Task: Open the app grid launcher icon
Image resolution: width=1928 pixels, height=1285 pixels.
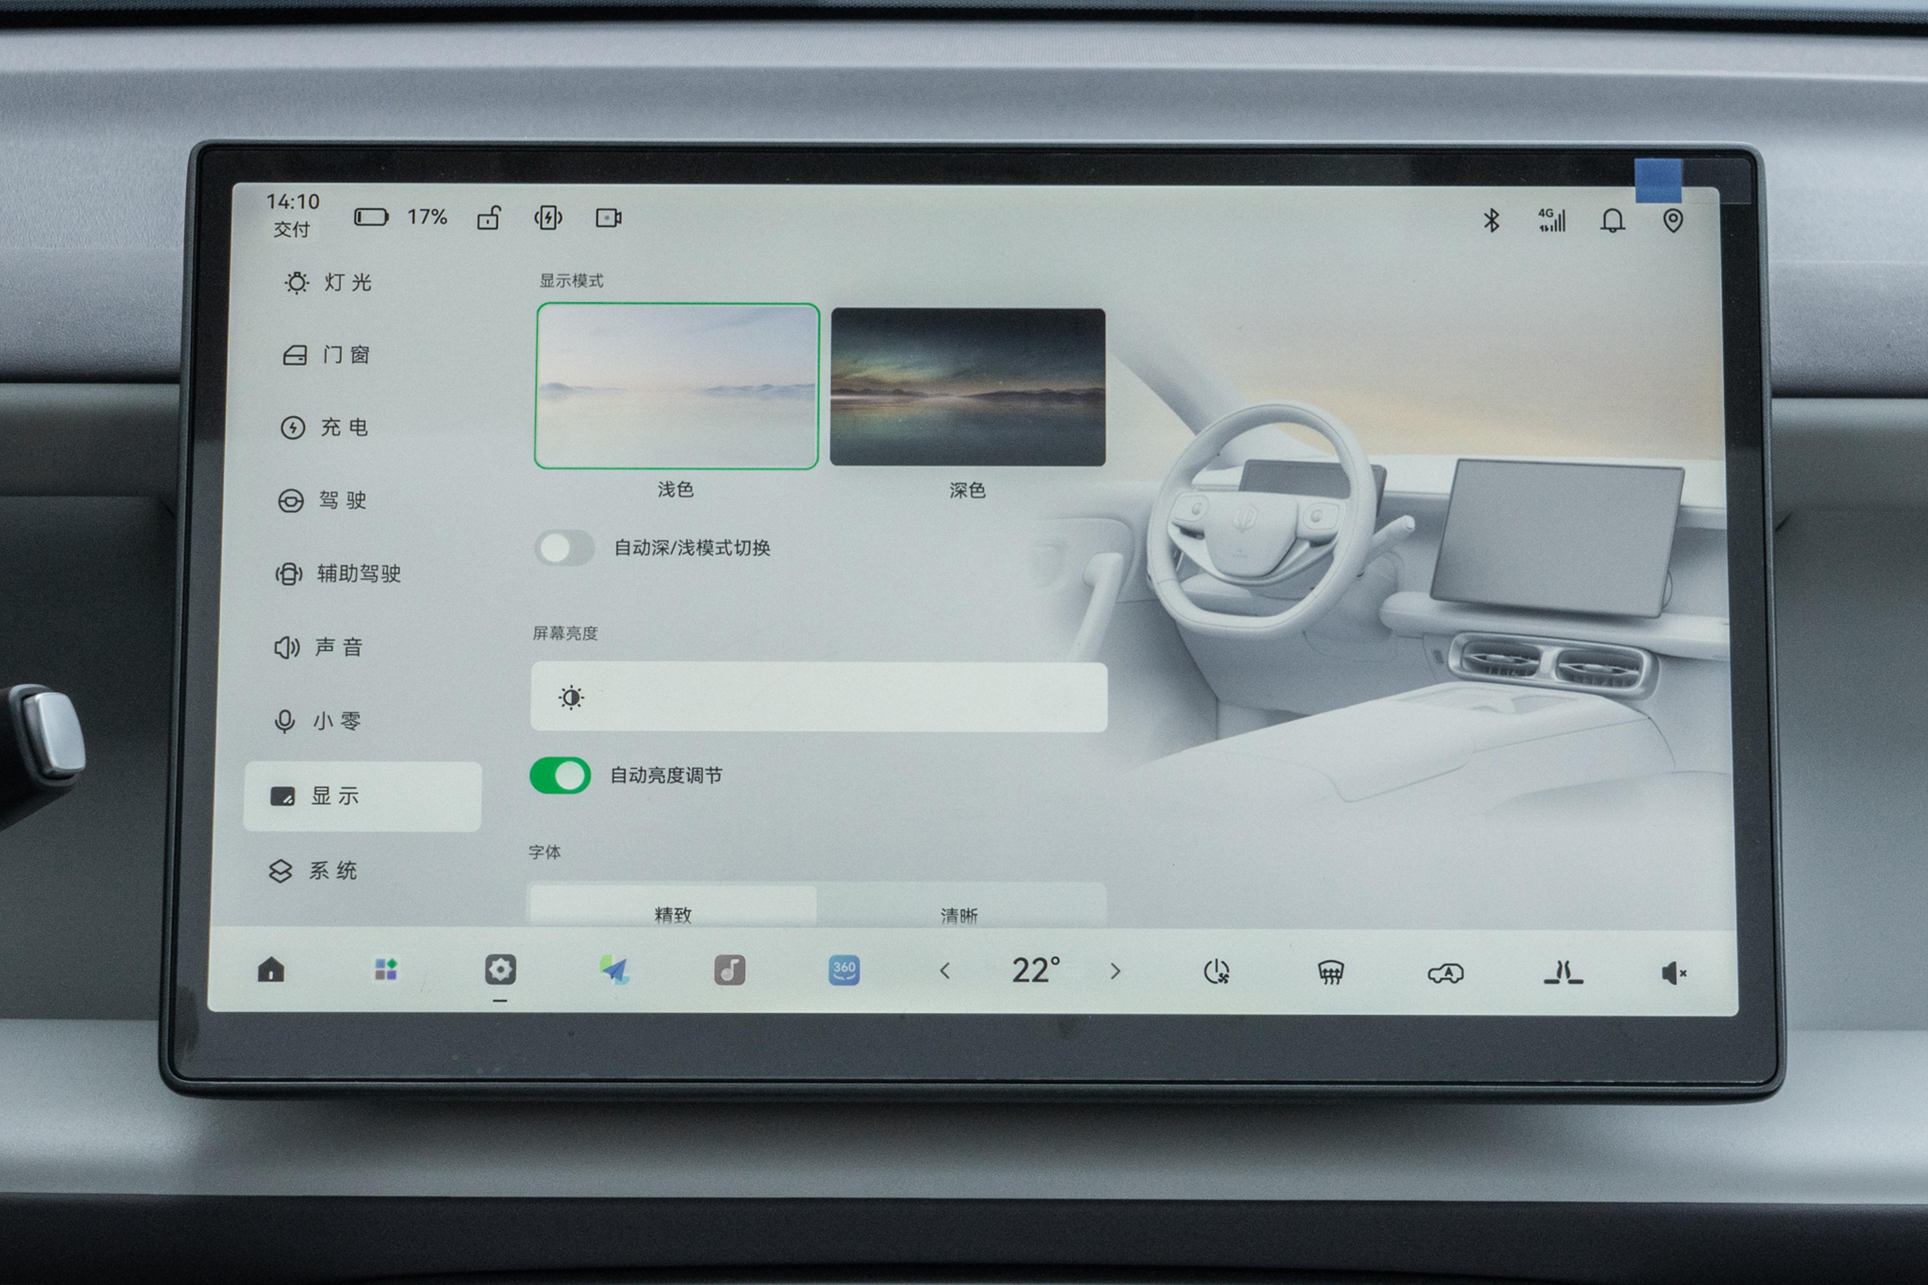Action: tap(386, 969)
